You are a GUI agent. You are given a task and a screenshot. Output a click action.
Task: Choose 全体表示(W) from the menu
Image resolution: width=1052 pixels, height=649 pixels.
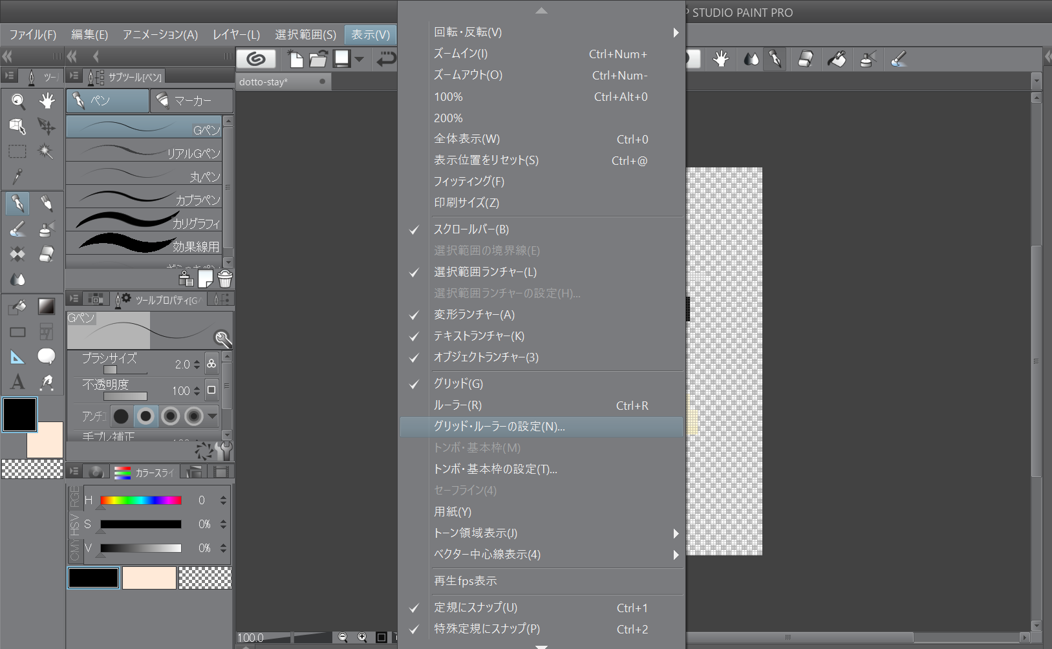tap(542, 139)
